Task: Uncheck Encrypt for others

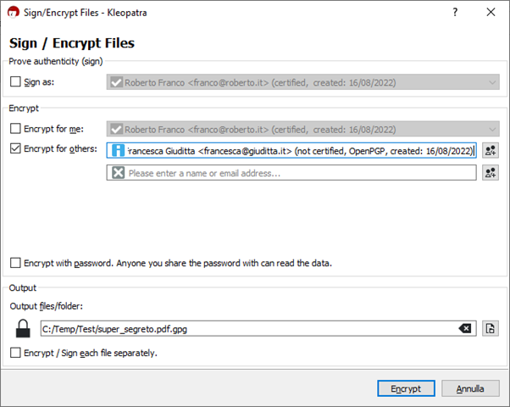Action: tap(15, 149)
